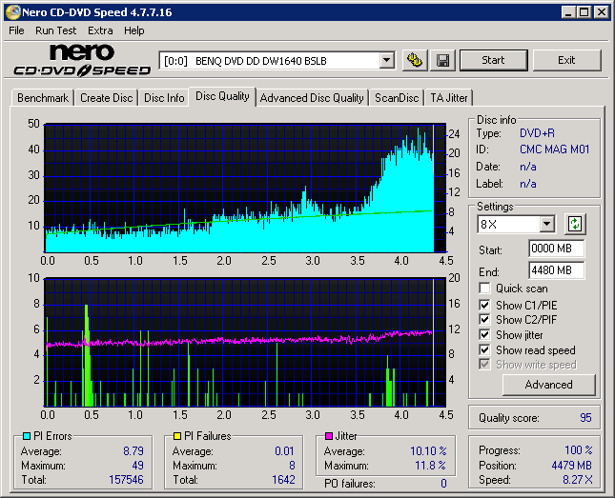Viewport: 615px width, 498px height.
Task: Switch to the Advanced Disc Quality tab
Action: tap(312, 98)
